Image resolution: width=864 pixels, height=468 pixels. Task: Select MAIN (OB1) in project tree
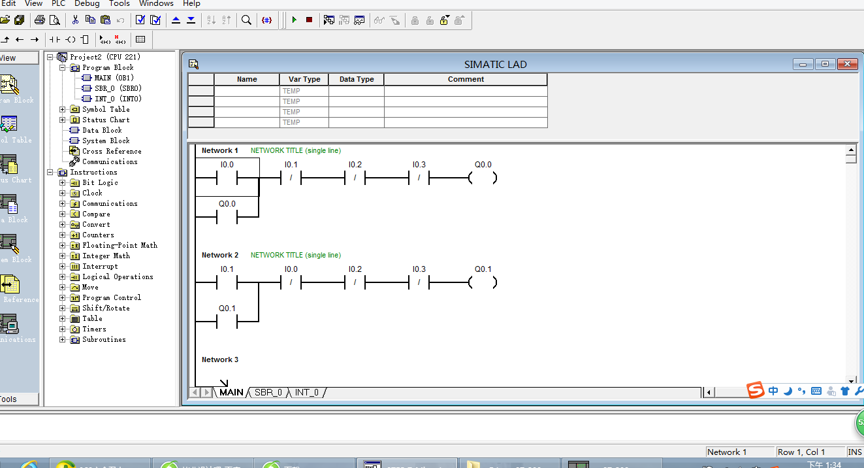click(x=114, y=78)
